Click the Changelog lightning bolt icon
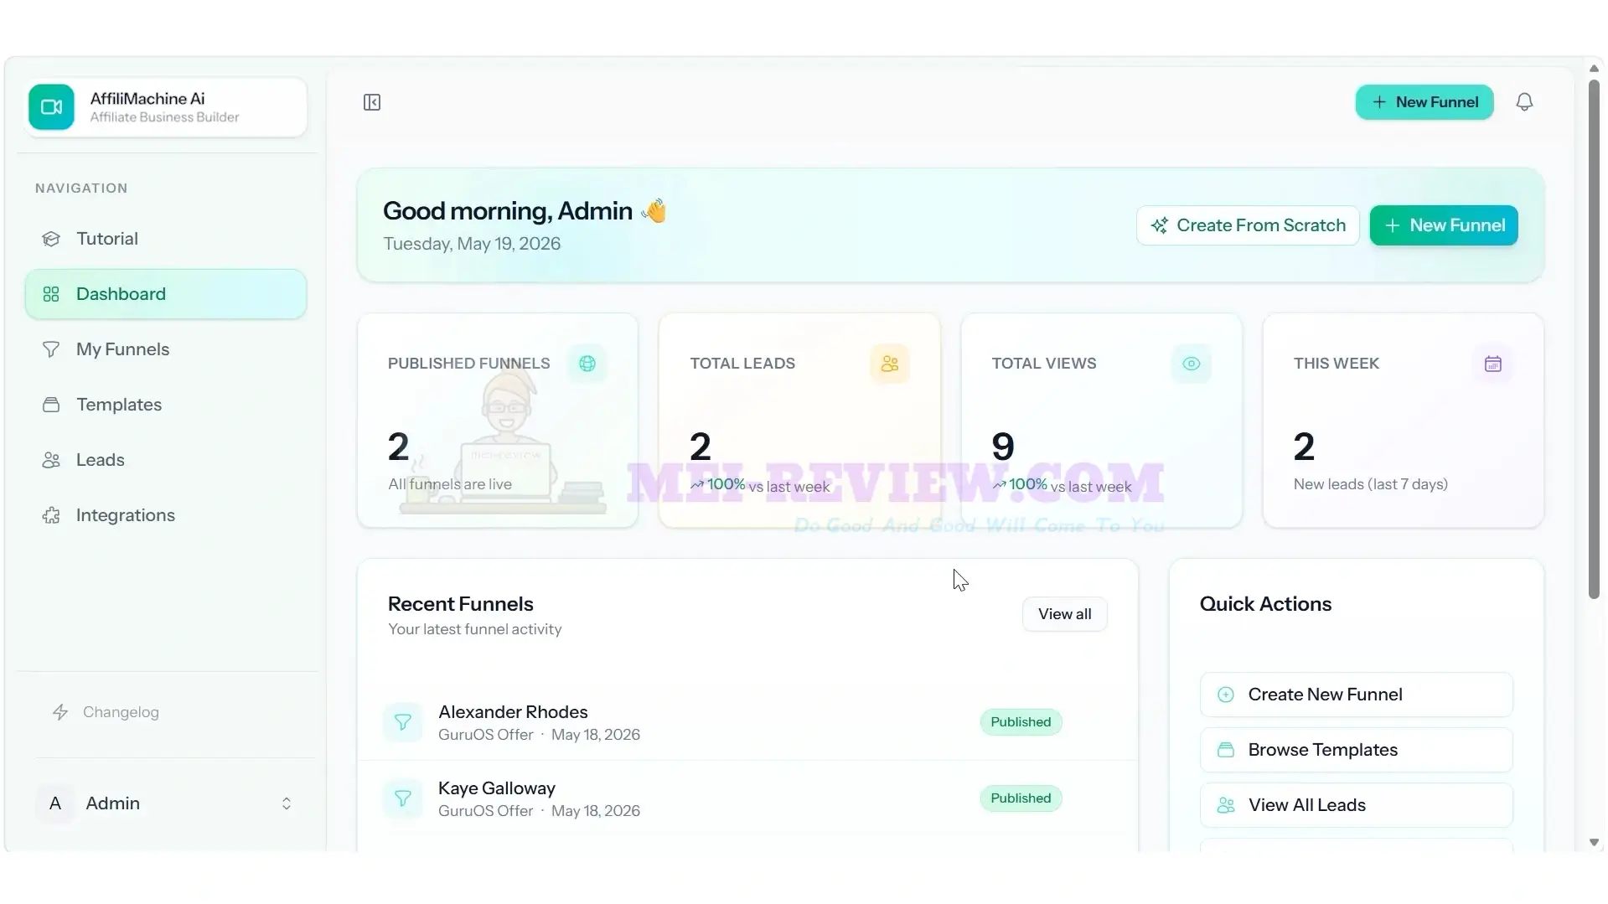Viewport: 1608px width, 904px height. pos(60,712)
